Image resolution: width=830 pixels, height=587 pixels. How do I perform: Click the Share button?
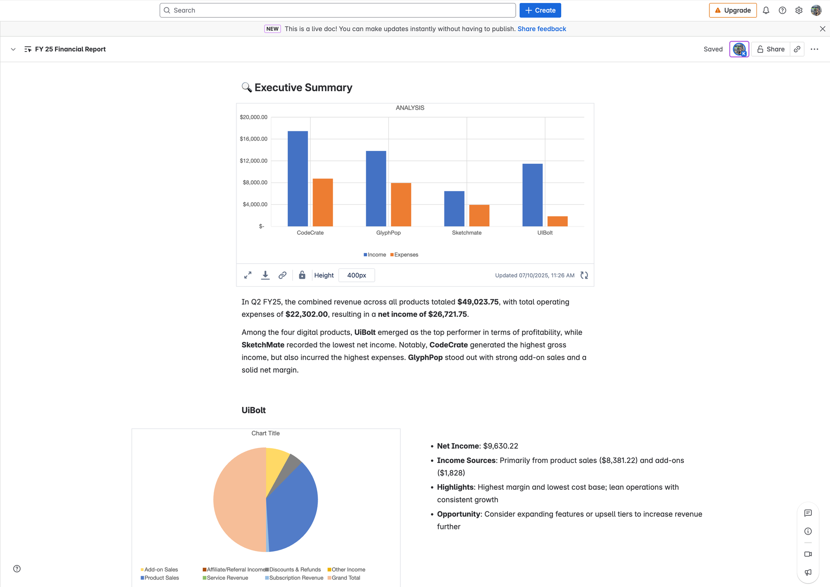click(771, 49)
